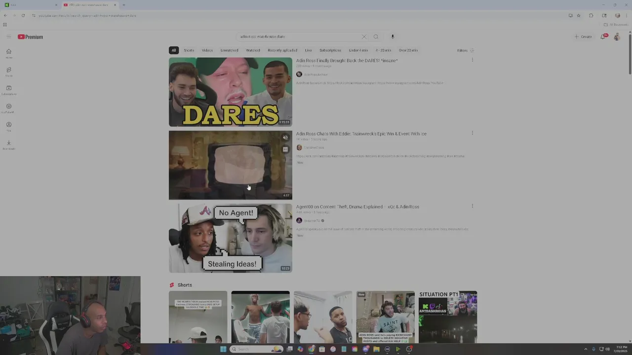Start voice search with microphone icon

(x=393, y=36)
